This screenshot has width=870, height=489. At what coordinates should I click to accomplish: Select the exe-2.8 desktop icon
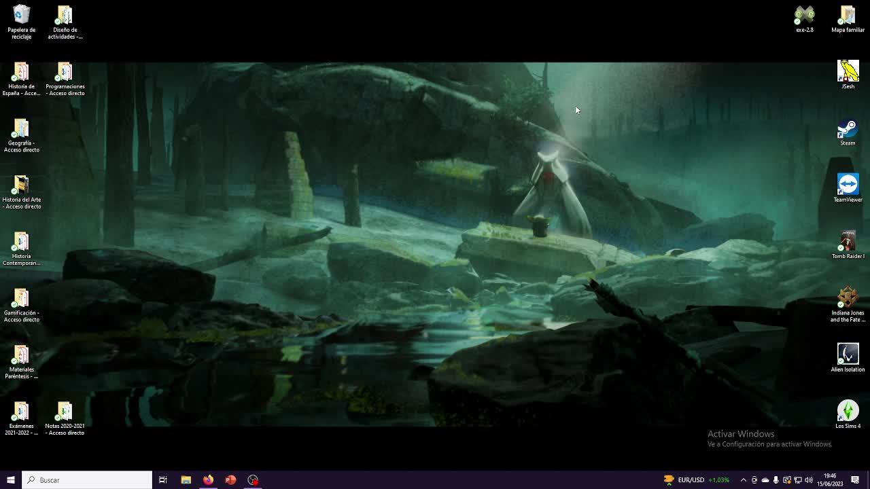tap(805, 19)
